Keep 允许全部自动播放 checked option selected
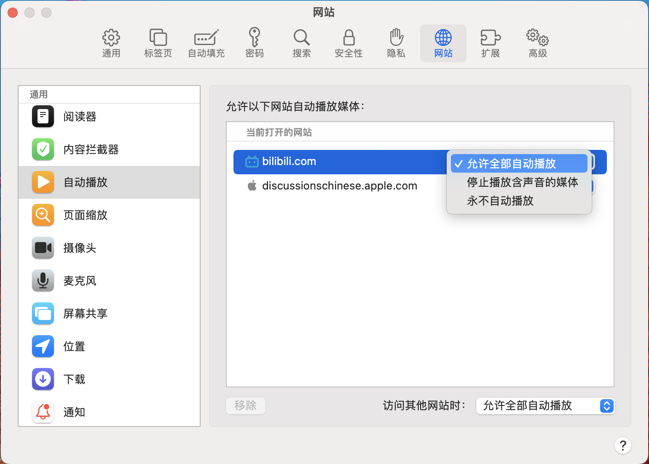This screenshot has width=649, height=464. tap(519, 163)
